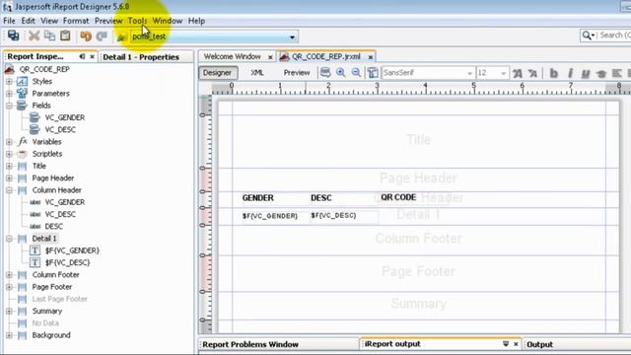Expand the Parameters tree node
Image resolution: width=631 pixels, height=355 pixels.
[x=9, y=94]
